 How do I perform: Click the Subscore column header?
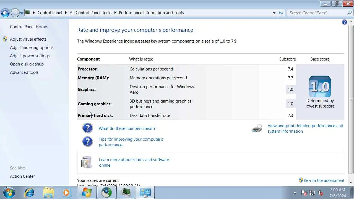pos(288,59)
